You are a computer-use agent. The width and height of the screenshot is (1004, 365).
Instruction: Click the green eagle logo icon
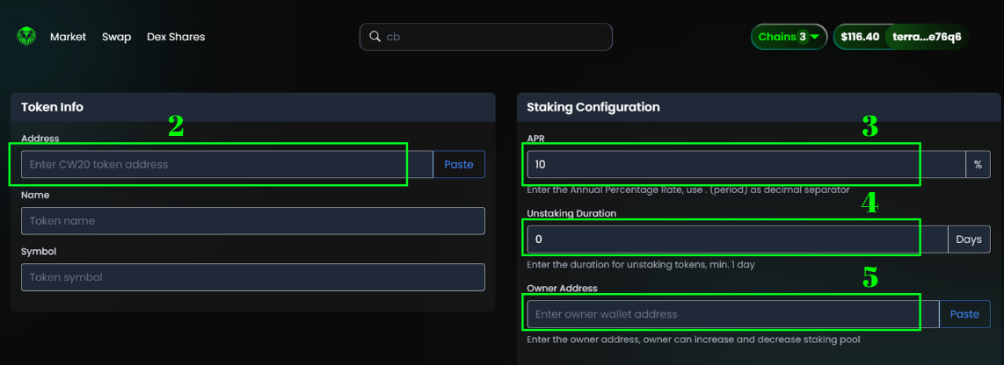[26, 37]
